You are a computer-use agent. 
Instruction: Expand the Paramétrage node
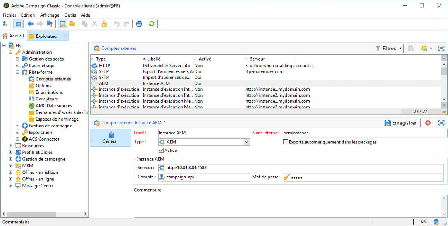click(17, 66)
